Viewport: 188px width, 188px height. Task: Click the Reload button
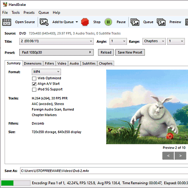106,52
